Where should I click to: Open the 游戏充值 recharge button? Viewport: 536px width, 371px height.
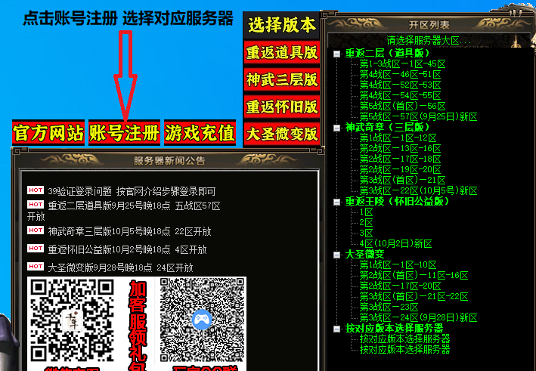tap(200, 133)
